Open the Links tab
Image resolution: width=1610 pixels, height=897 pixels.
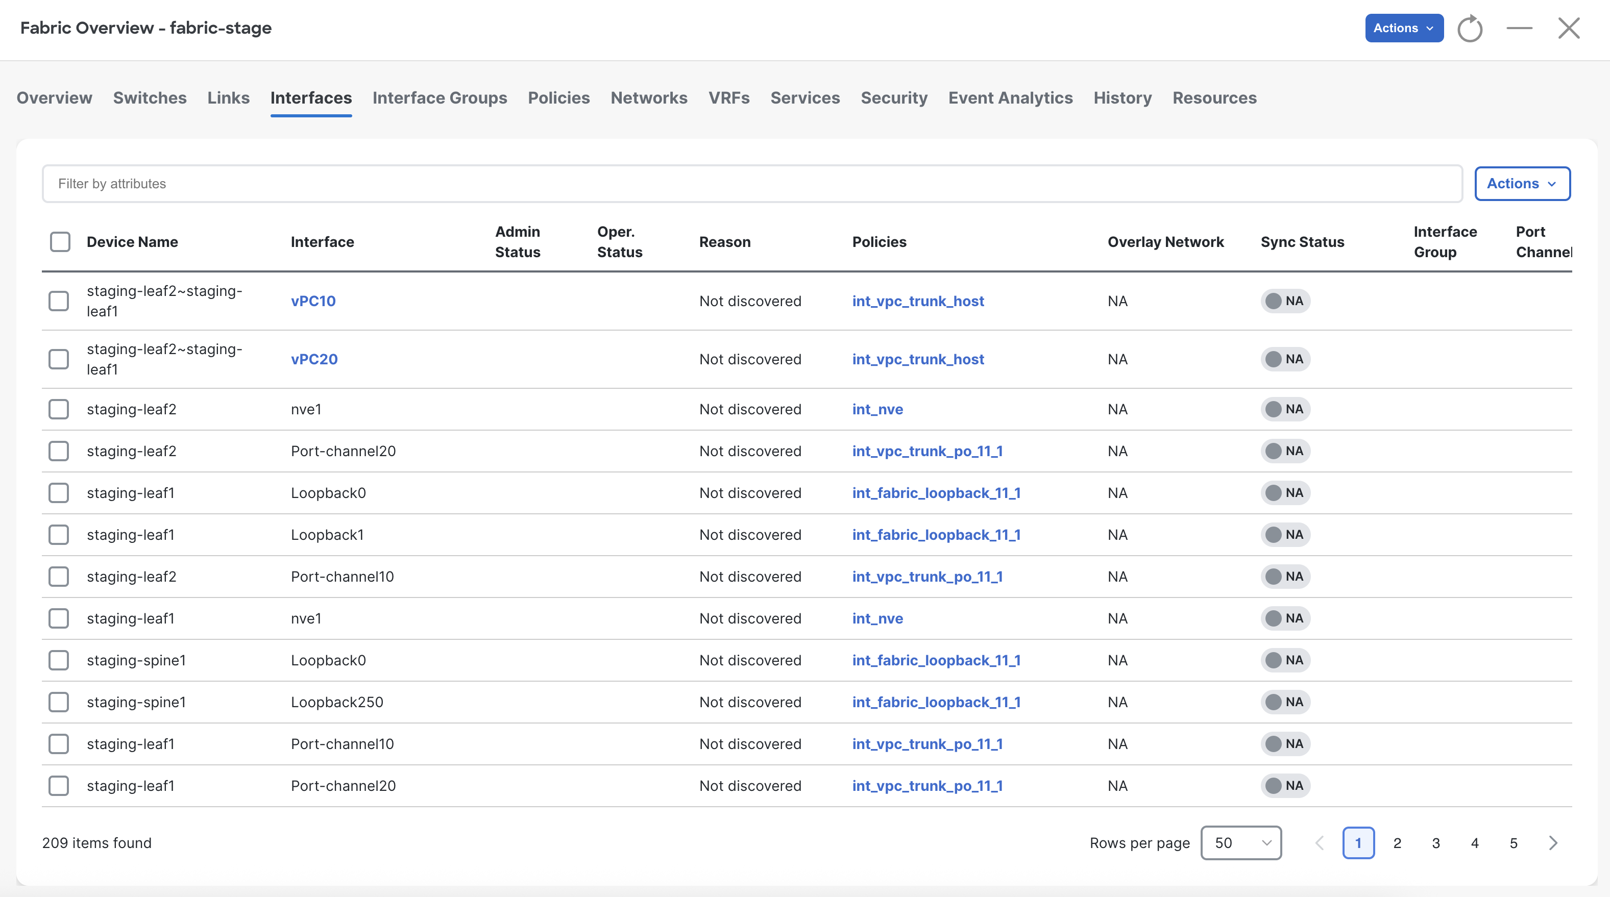229,98
